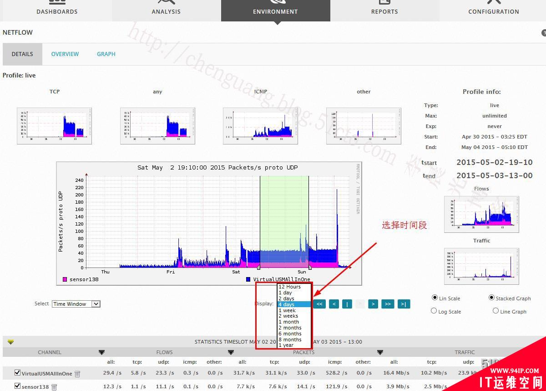The image size is (546, 391).
Task: Click the left time-selection marker on graph
Action: [x=259, y=267]
